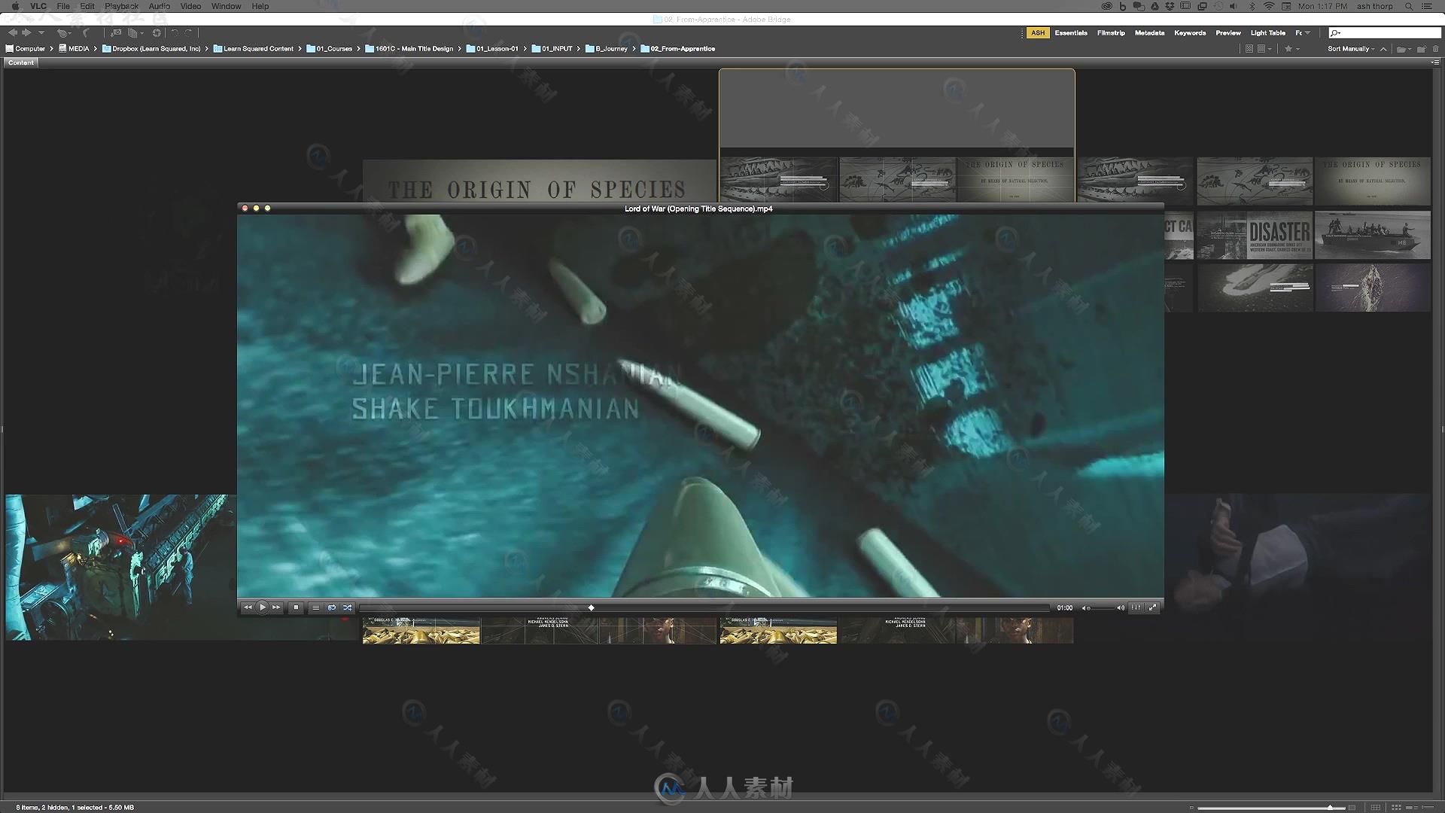The width and height of the screenshot is (1445, 813).
Task: Switch to the Essentials workspace
Action: [1070, 33]
